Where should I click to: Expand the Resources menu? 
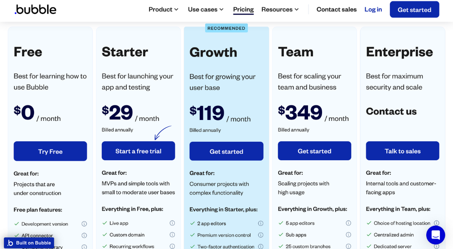tap(280, 10)
